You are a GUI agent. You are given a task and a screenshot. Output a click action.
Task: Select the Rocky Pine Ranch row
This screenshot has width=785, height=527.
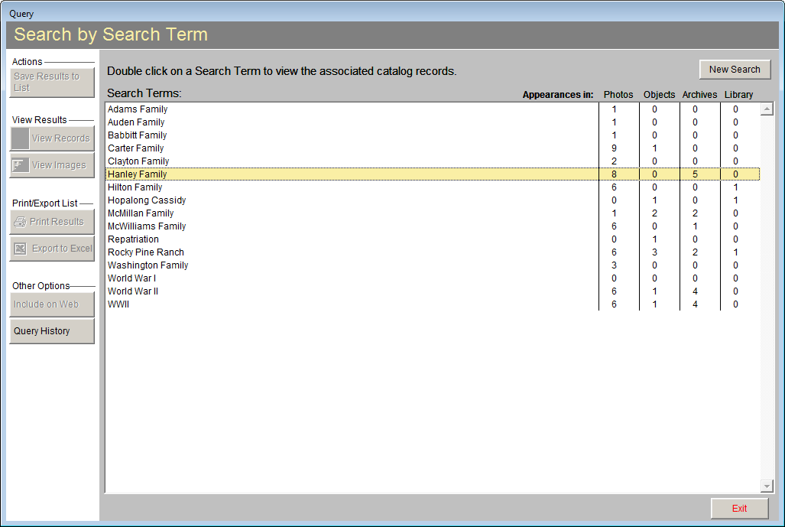point(146,252)
